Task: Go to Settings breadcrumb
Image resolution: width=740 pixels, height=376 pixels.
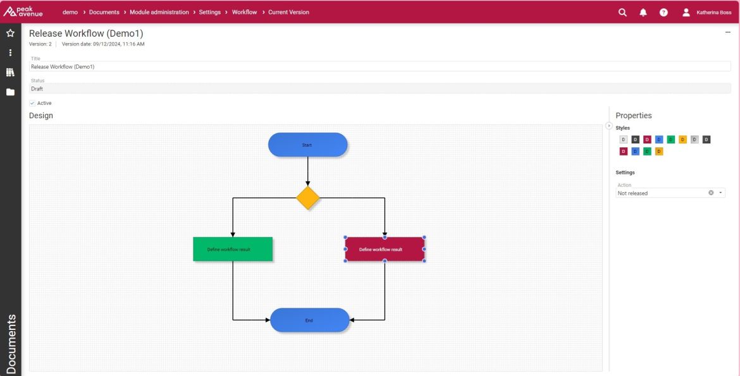Action: click(x=209, y=12)
